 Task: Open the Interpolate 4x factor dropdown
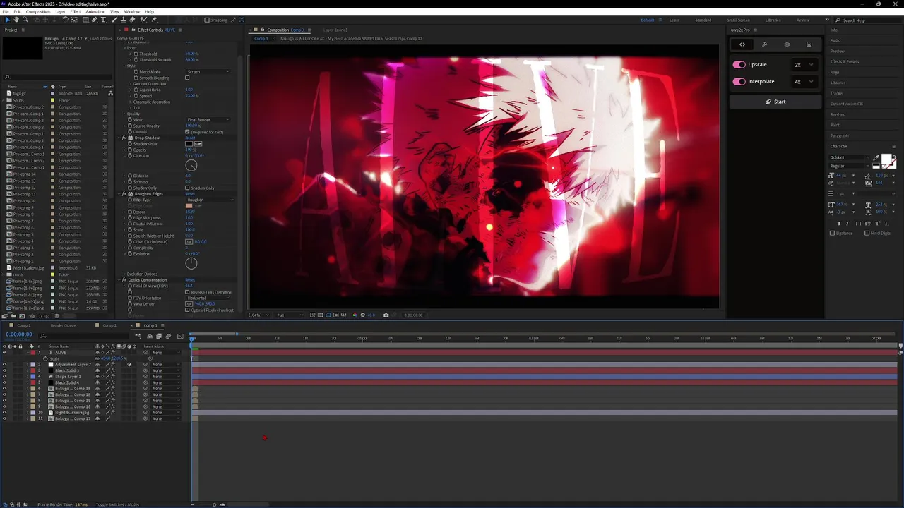804,81
